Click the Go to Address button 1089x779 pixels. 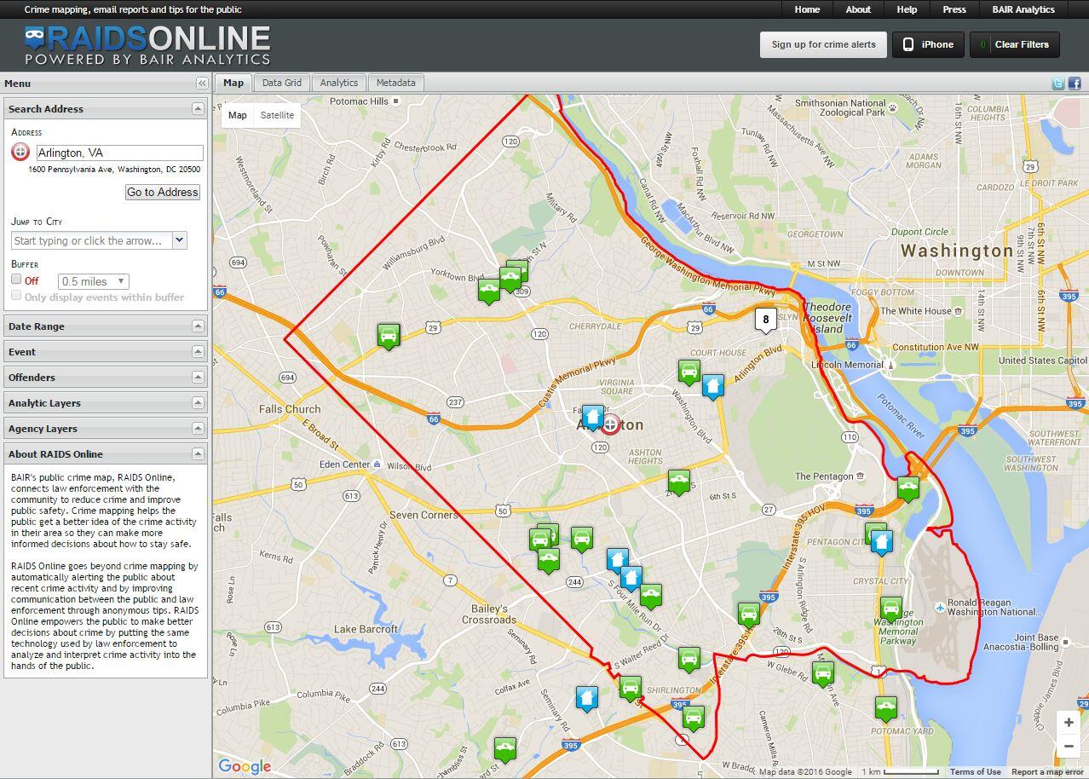[x=162, y=193]
